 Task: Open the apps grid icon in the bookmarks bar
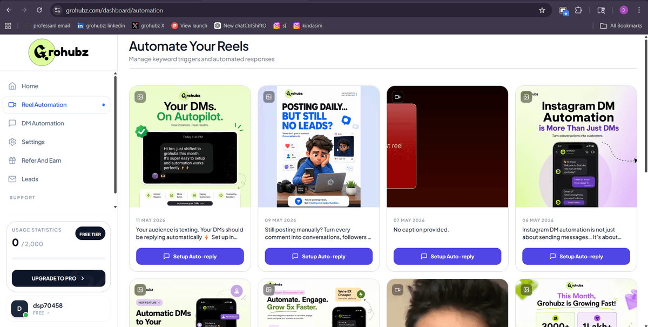8,25
